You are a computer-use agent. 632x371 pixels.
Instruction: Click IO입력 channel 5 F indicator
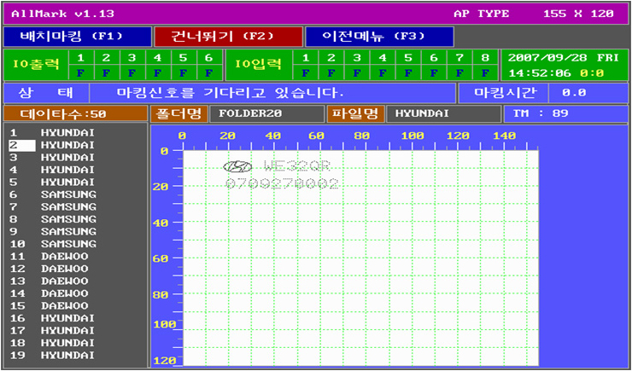[408, 72]
